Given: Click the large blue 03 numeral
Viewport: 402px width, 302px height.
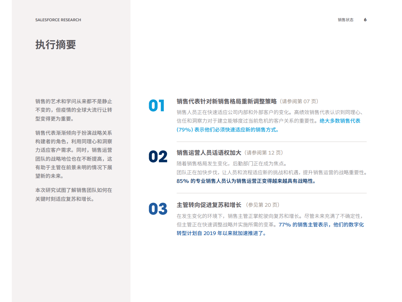Looking at the screenshot, I should click(158, 209).
